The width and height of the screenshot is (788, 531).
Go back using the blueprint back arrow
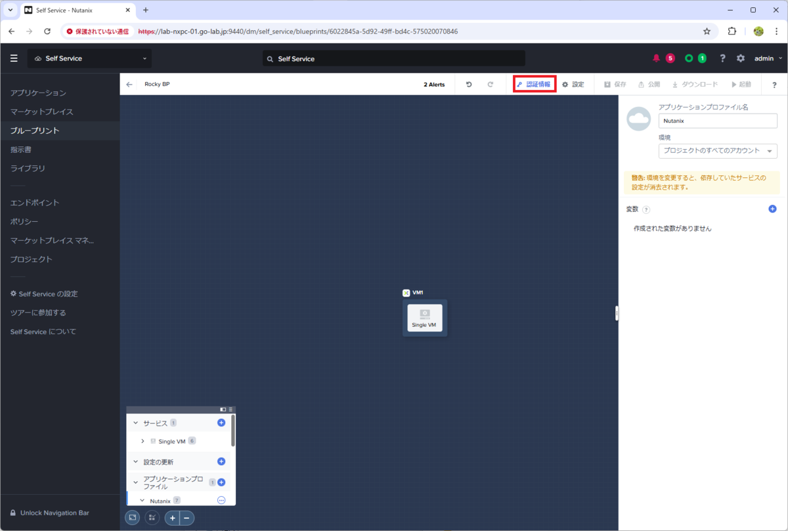point(129,85)
